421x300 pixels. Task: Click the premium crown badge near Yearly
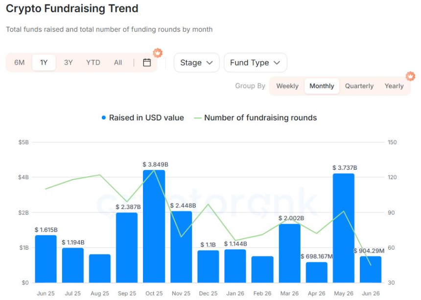410,76
